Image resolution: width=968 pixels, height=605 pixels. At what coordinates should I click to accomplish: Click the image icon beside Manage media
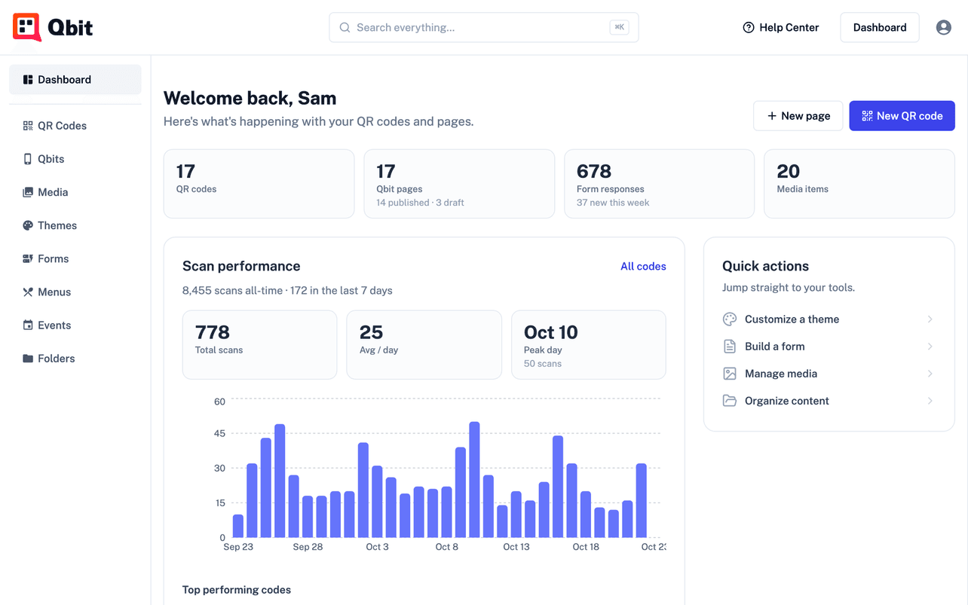click(729, 374)
